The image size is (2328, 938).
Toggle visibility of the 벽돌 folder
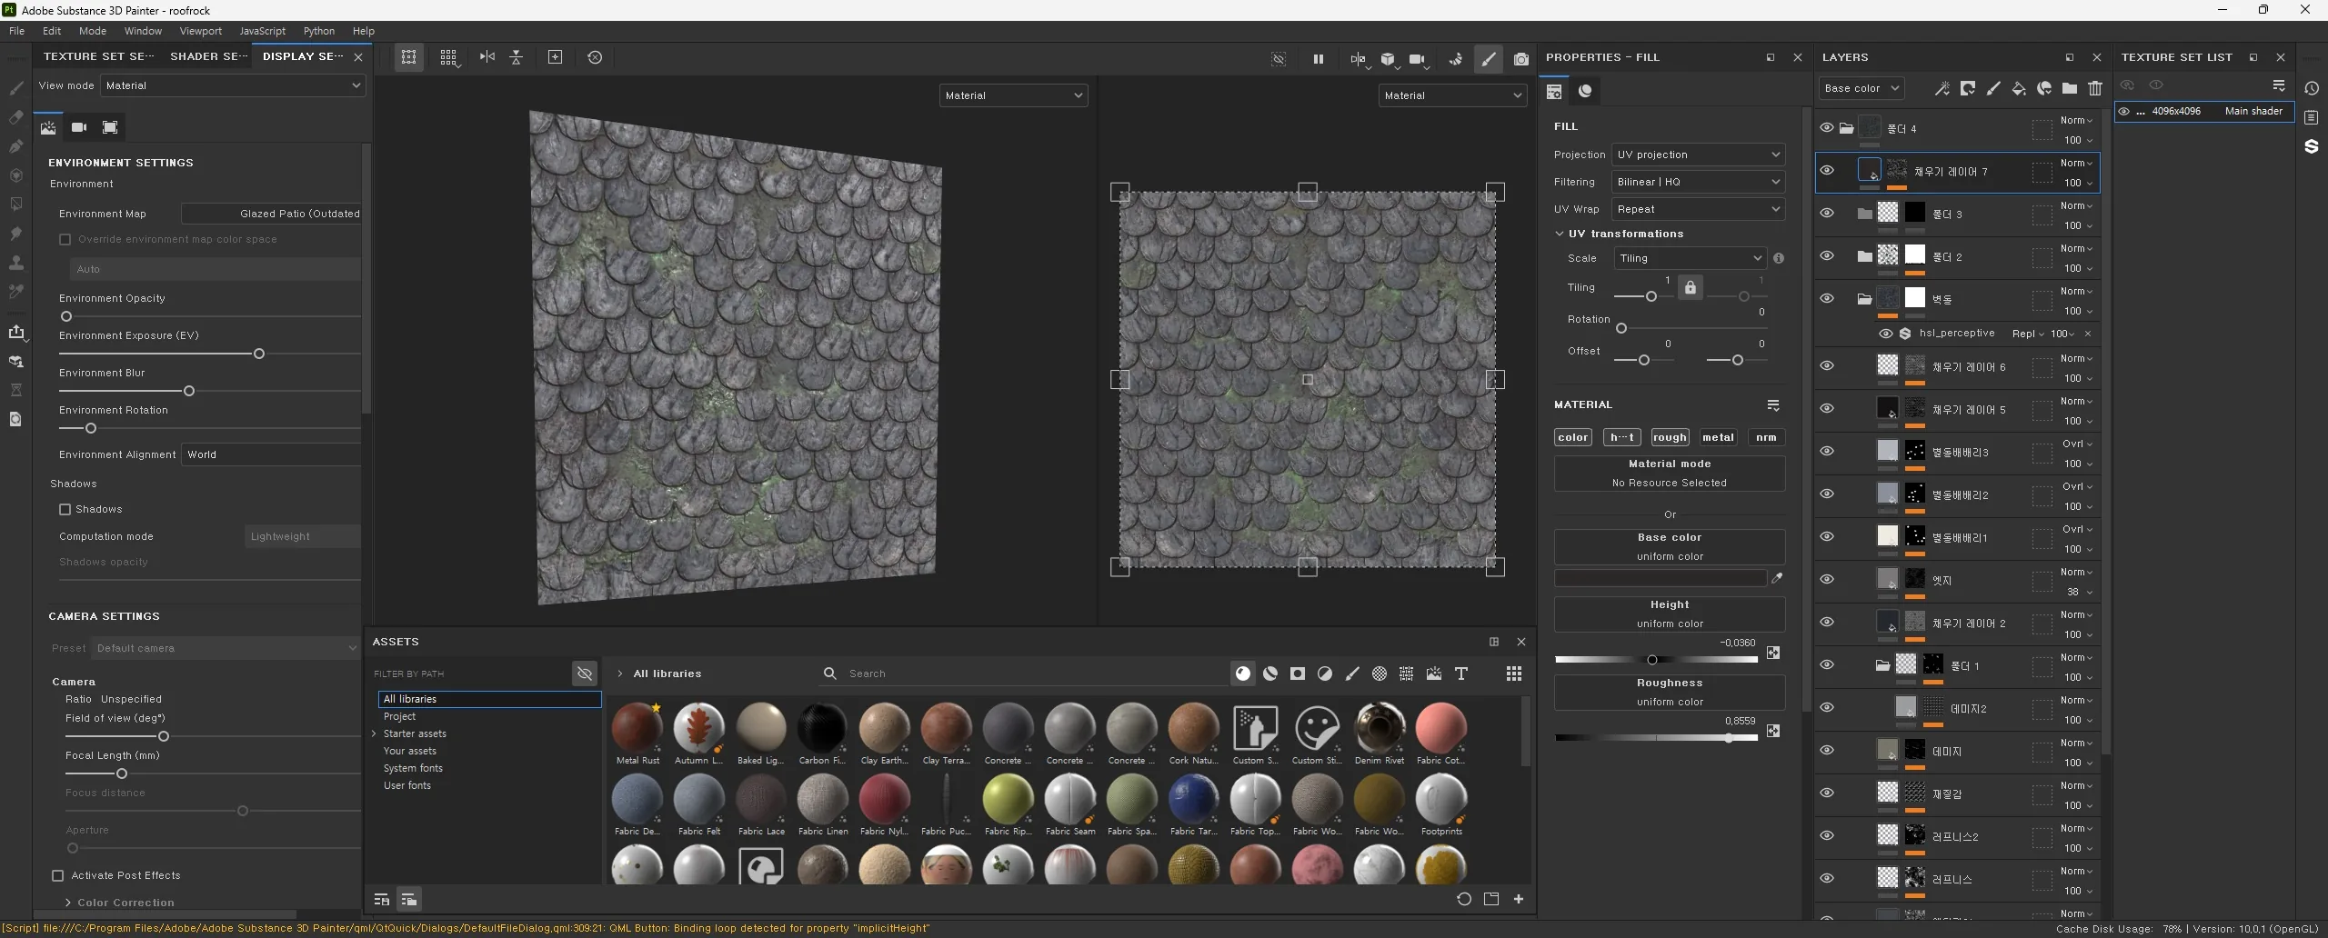click(x=1826, y=299)
